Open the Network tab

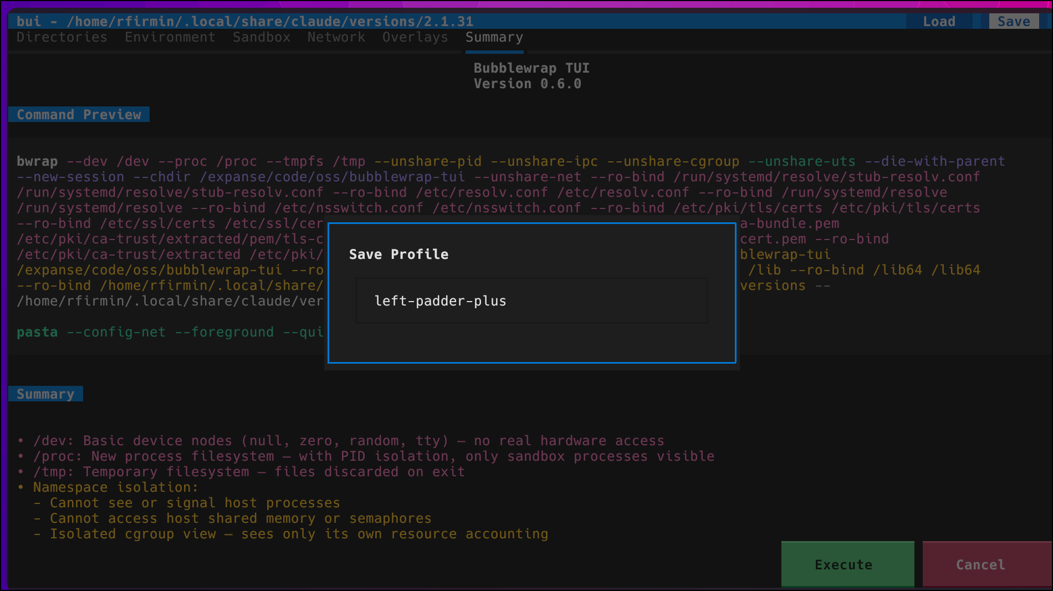click(335, 37)
